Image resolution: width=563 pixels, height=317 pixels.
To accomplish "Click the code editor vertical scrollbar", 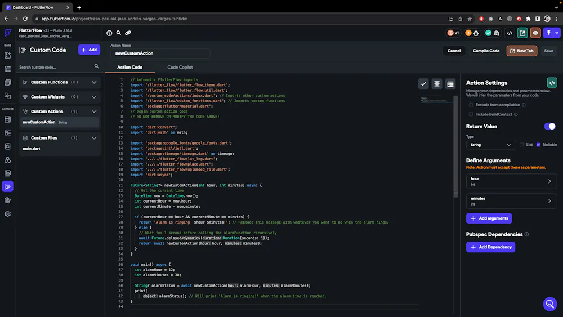I will [x=455, y=147].
